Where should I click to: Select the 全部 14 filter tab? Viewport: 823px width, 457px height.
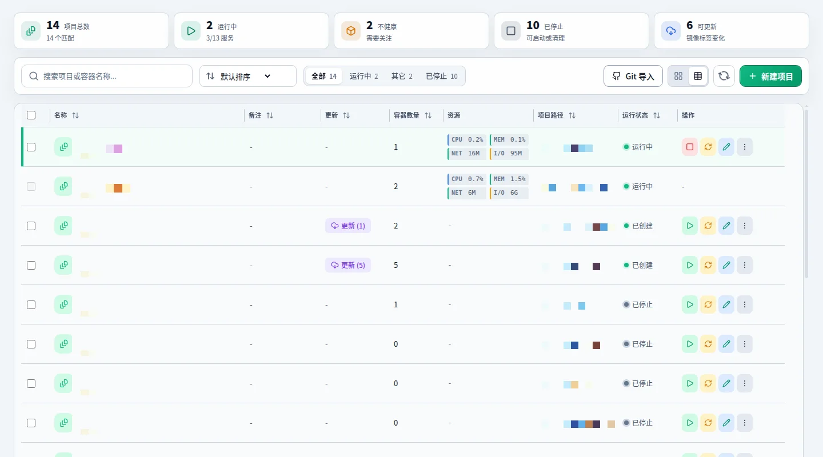pyautogui.click(x=324, y=76)
